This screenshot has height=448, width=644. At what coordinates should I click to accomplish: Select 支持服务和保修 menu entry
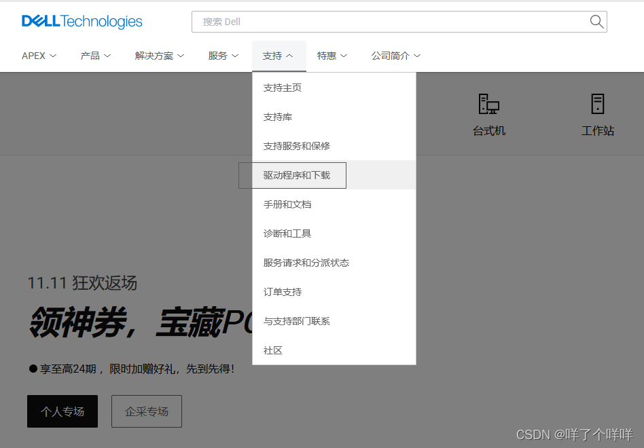tap(334, 146)
